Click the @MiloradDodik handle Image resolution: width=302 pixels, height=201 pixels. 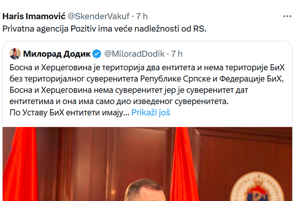(x=134, y=54)
